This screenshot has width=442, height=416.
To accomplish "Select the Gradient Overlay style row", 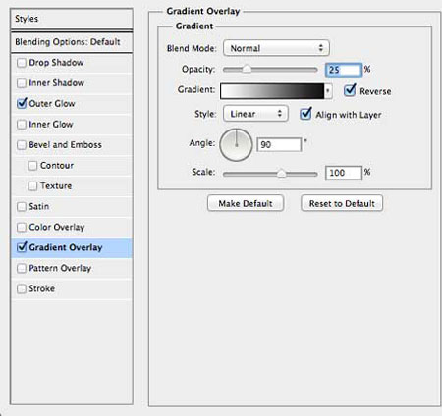I will point(72,248).
